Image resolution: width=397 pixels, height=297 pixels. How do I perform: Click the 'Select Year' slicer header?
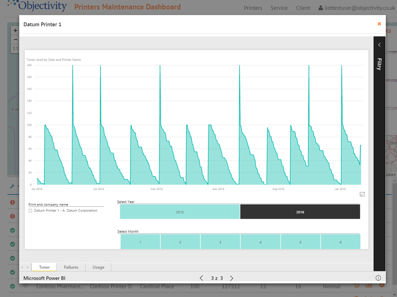(x=126, y=201)
